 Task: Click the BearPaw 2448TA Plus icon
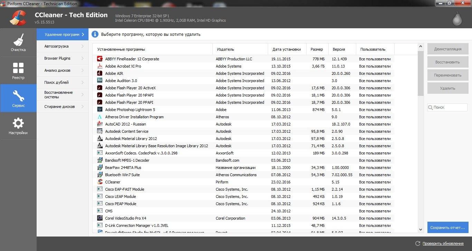[x=100, y=167]
